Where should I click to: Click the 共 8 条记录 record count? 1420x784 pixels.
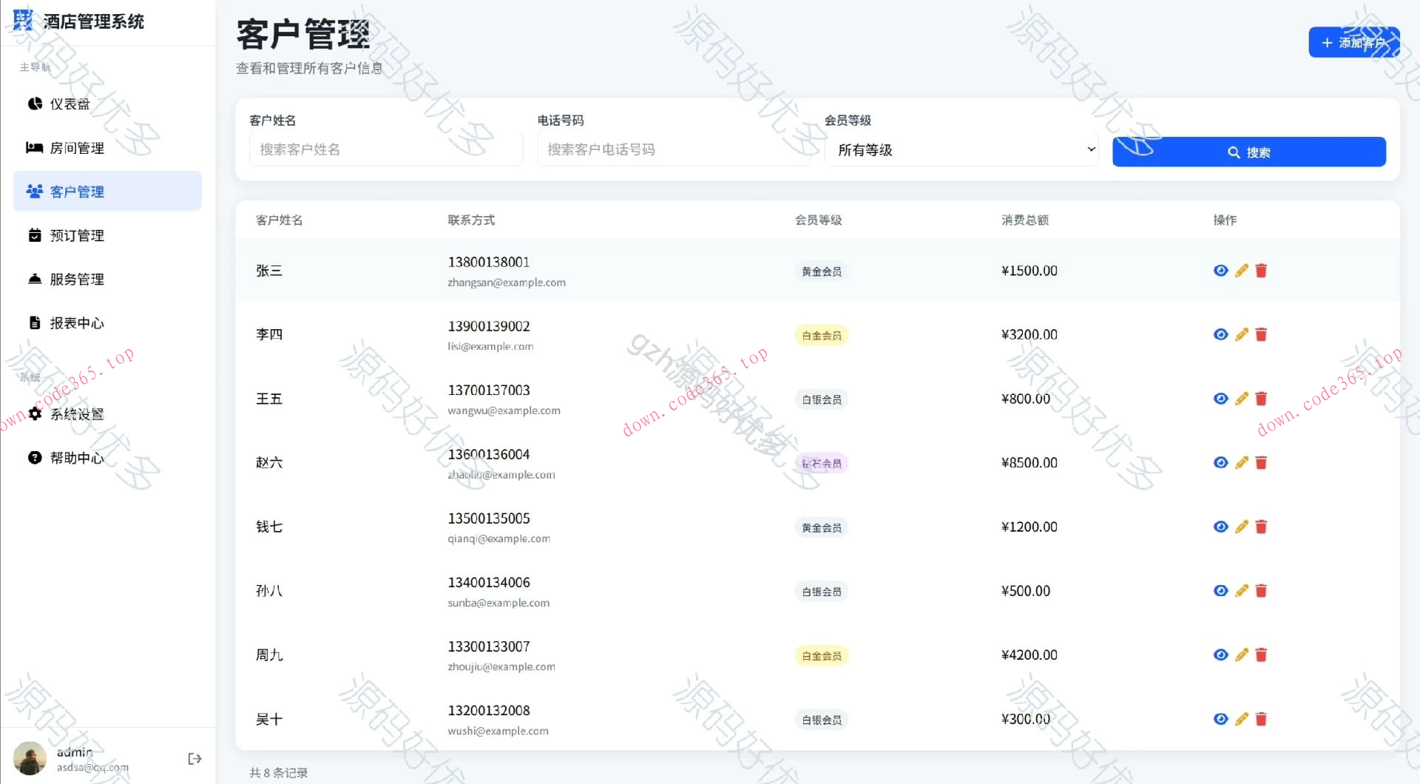click(x=278, y=773)
